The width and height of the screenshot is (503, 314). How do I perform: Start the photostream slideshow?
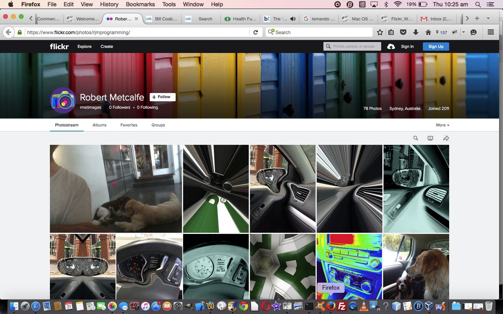coord(430,138)
